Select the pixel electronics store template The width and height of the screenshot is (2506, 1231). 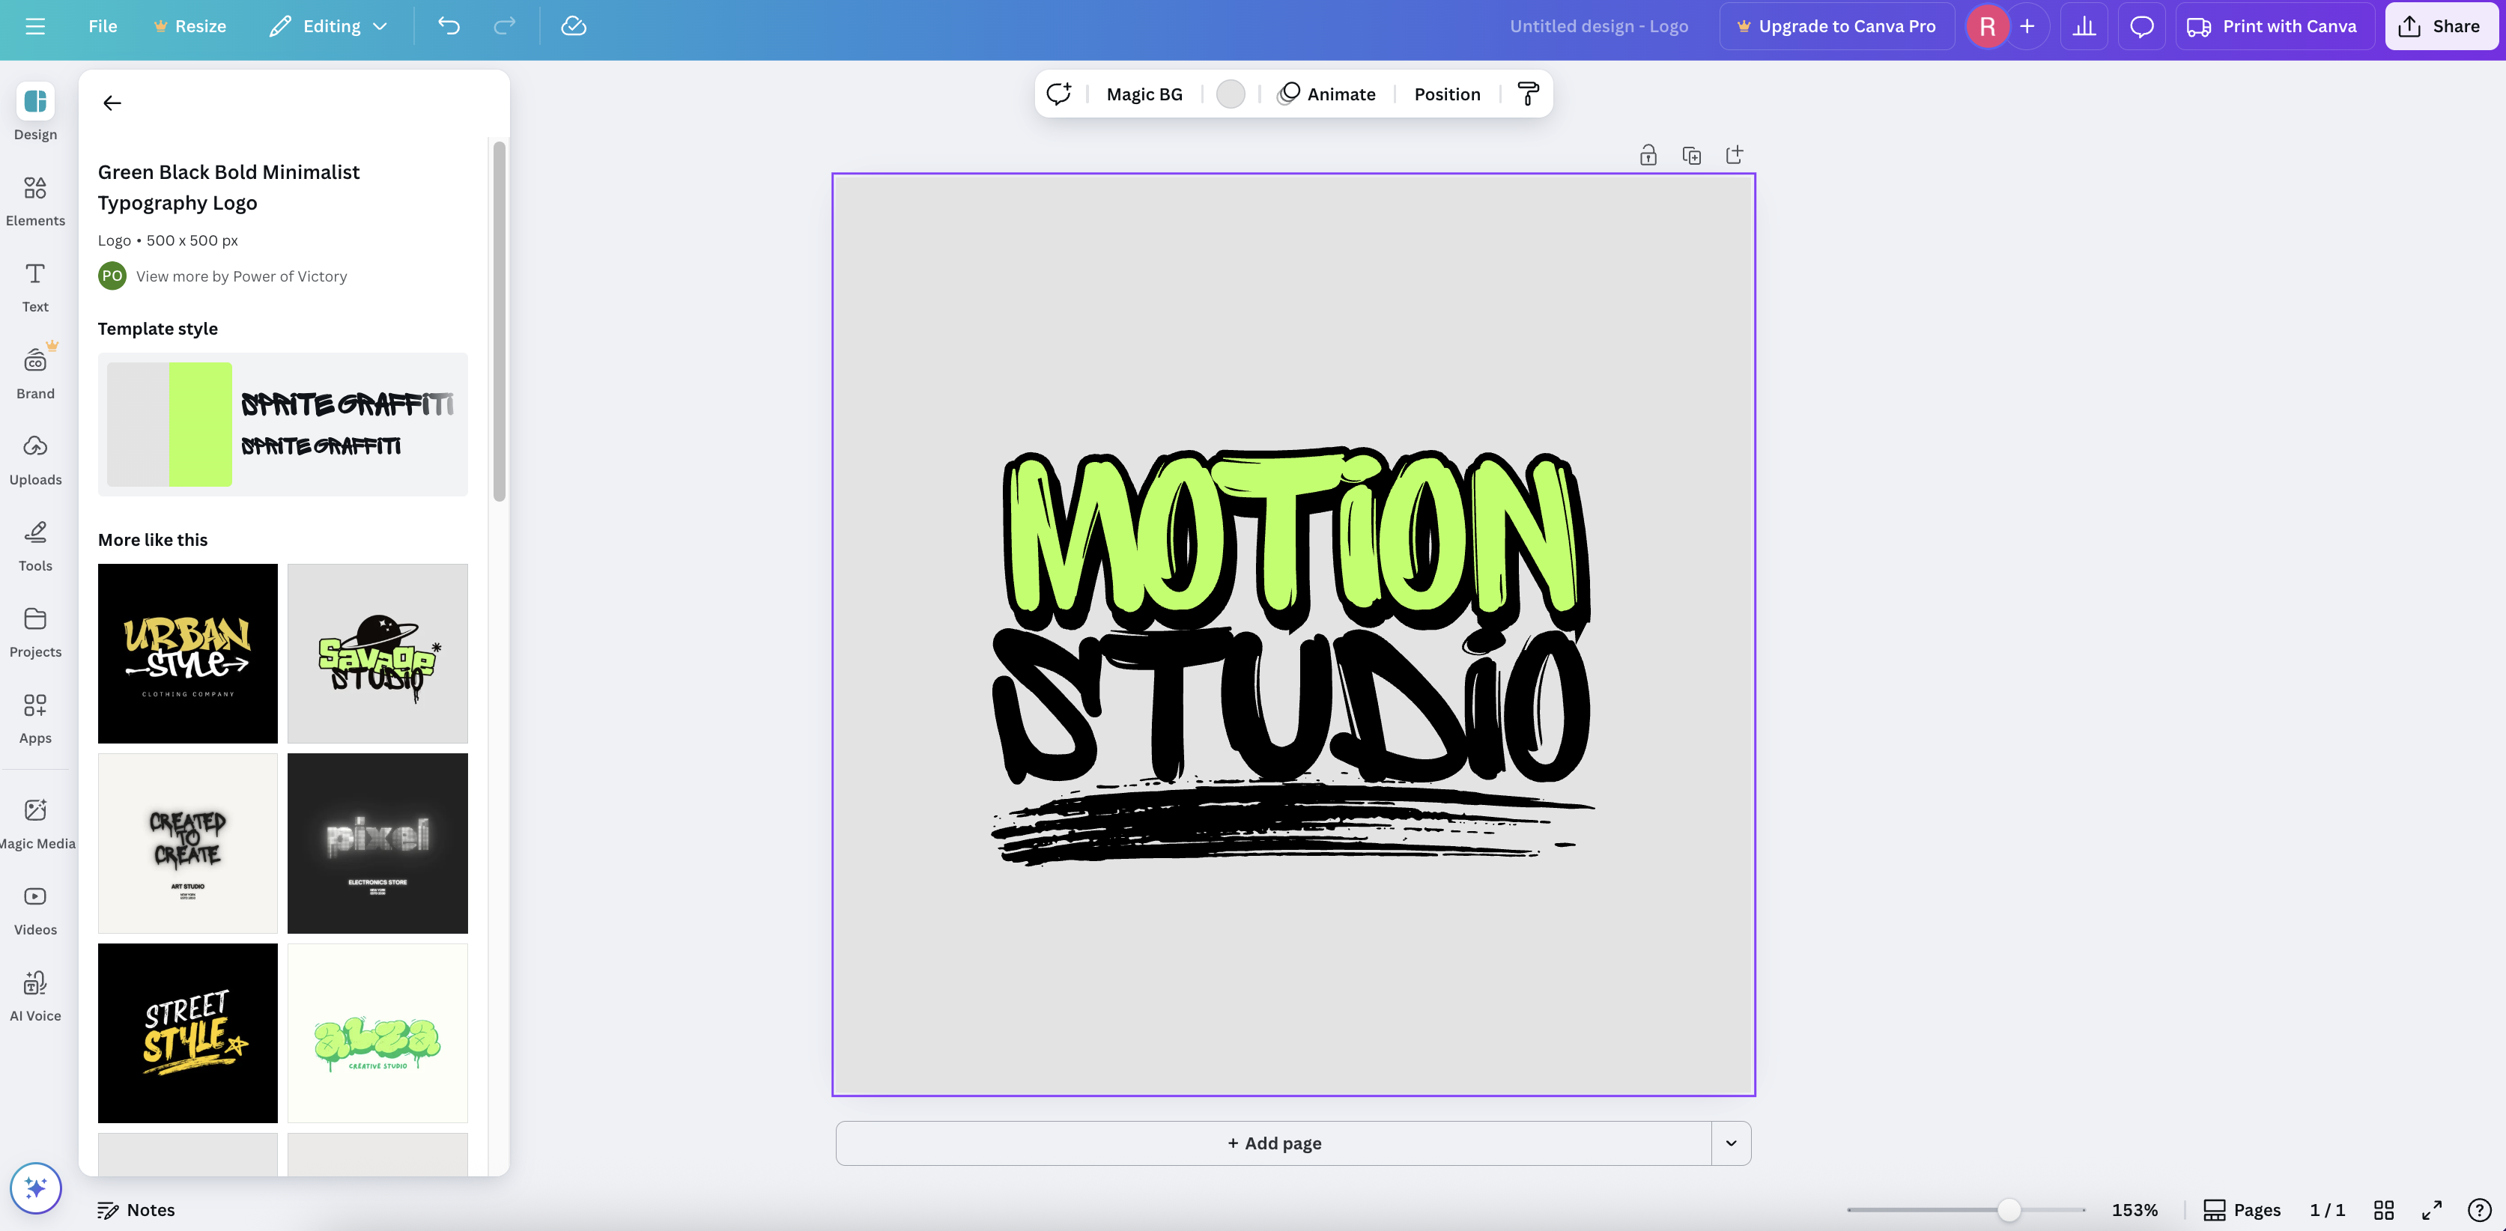click(377, 843)
